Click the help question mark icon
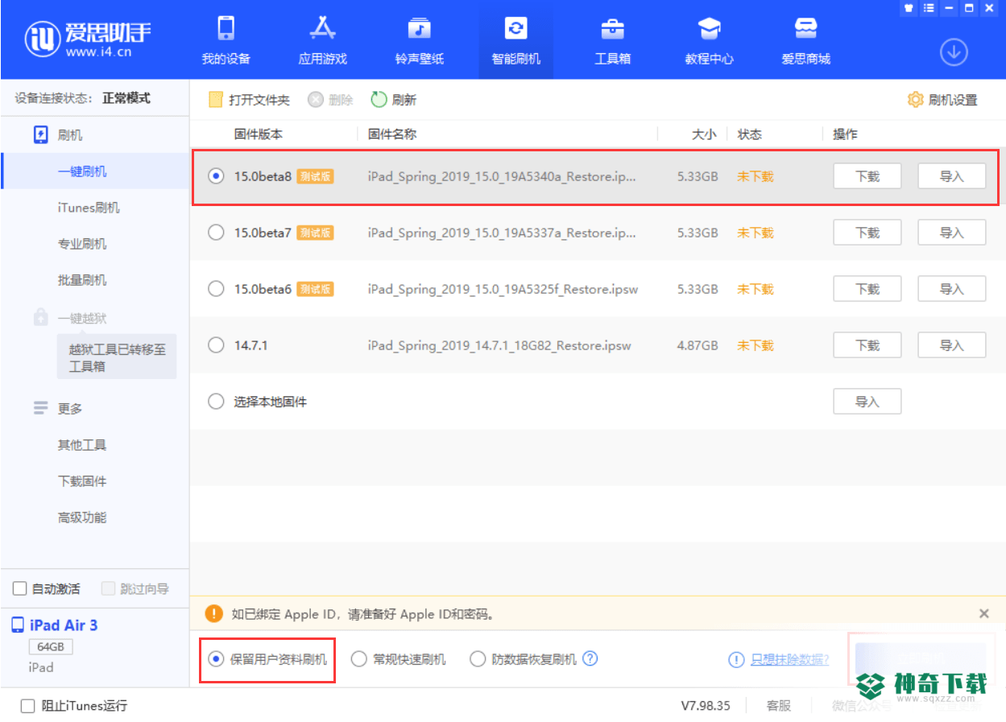Viewport: 1006px width, 722px height. point(590,658)
